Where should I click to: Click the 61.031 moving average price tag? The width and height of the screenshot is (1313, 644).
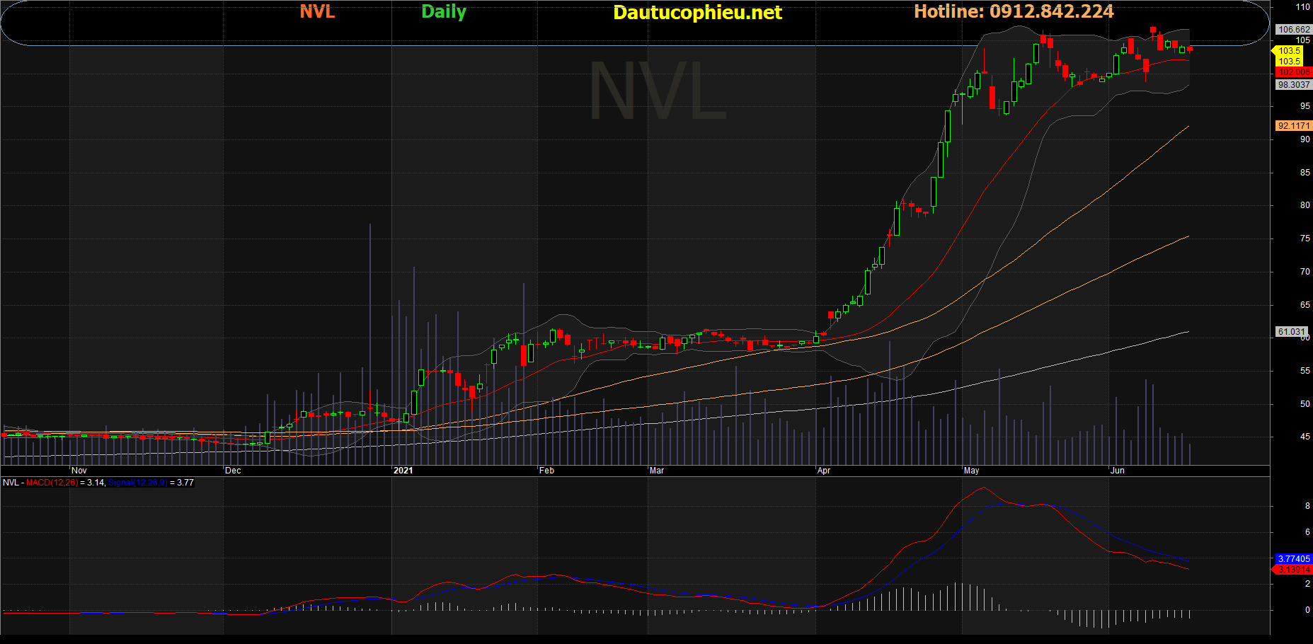tap(1291, 332)
